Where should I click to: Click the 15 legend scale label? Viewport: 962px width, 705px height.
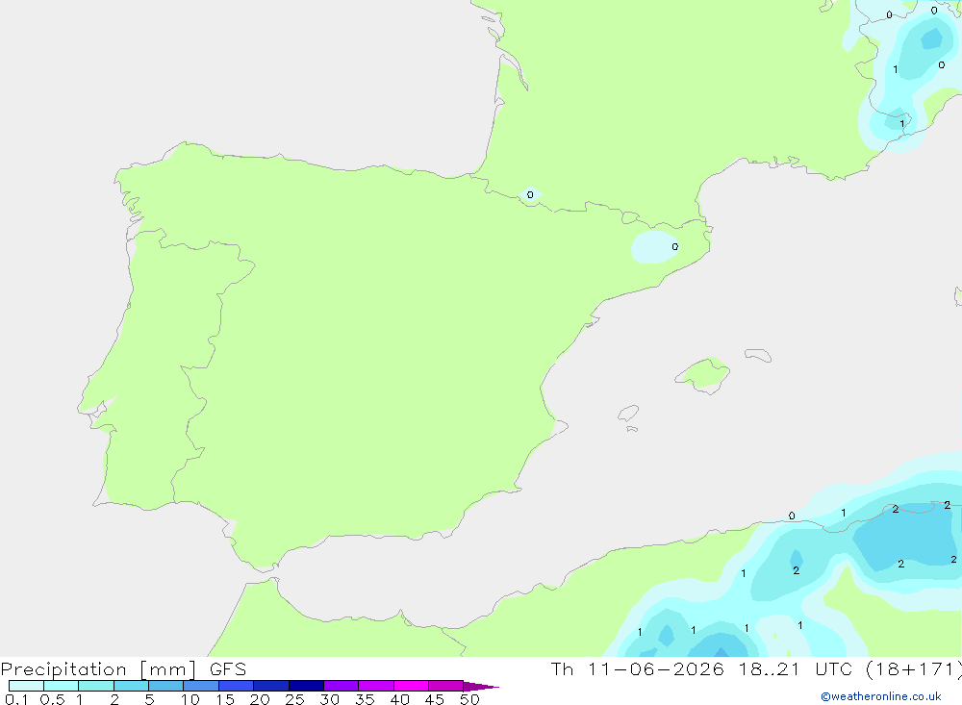(x=225, y=699)
